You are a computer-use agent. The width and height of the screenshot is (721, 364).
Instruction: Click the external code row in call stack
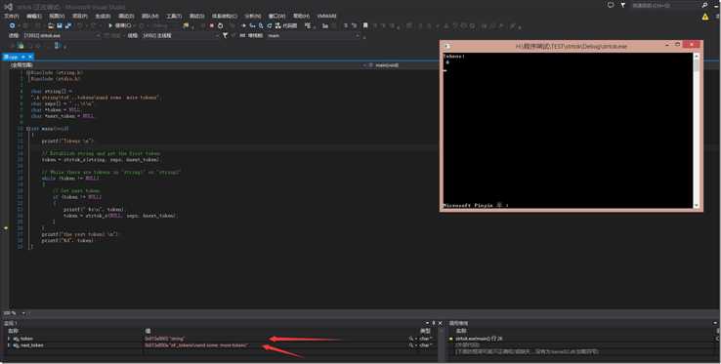[x=467, y=345]
